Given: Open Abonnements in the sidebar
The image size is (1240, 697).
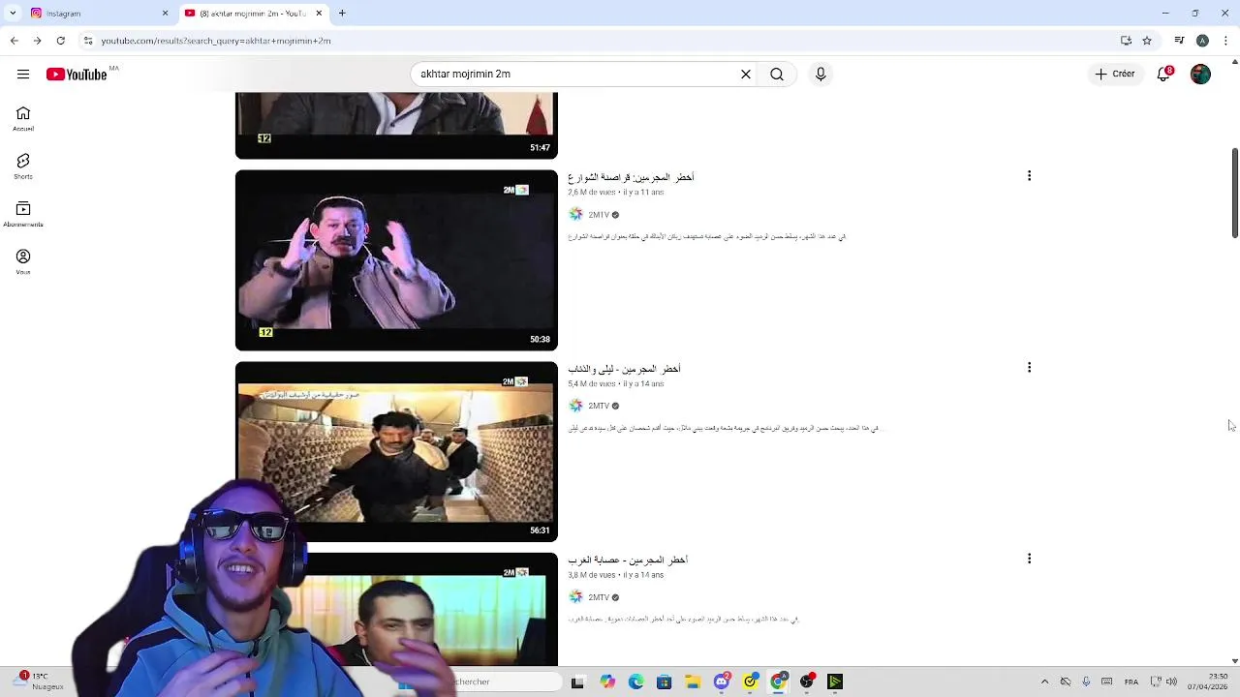Looking at the screenshot, I should (23, 214).
